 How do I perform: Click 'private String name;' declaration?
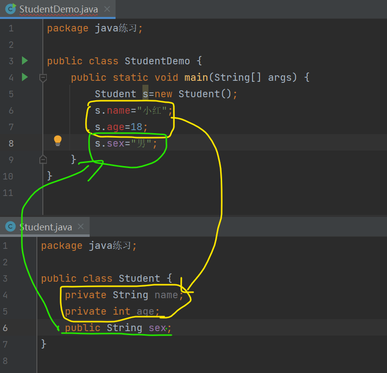pyautogui.click(x=124, y=295)
